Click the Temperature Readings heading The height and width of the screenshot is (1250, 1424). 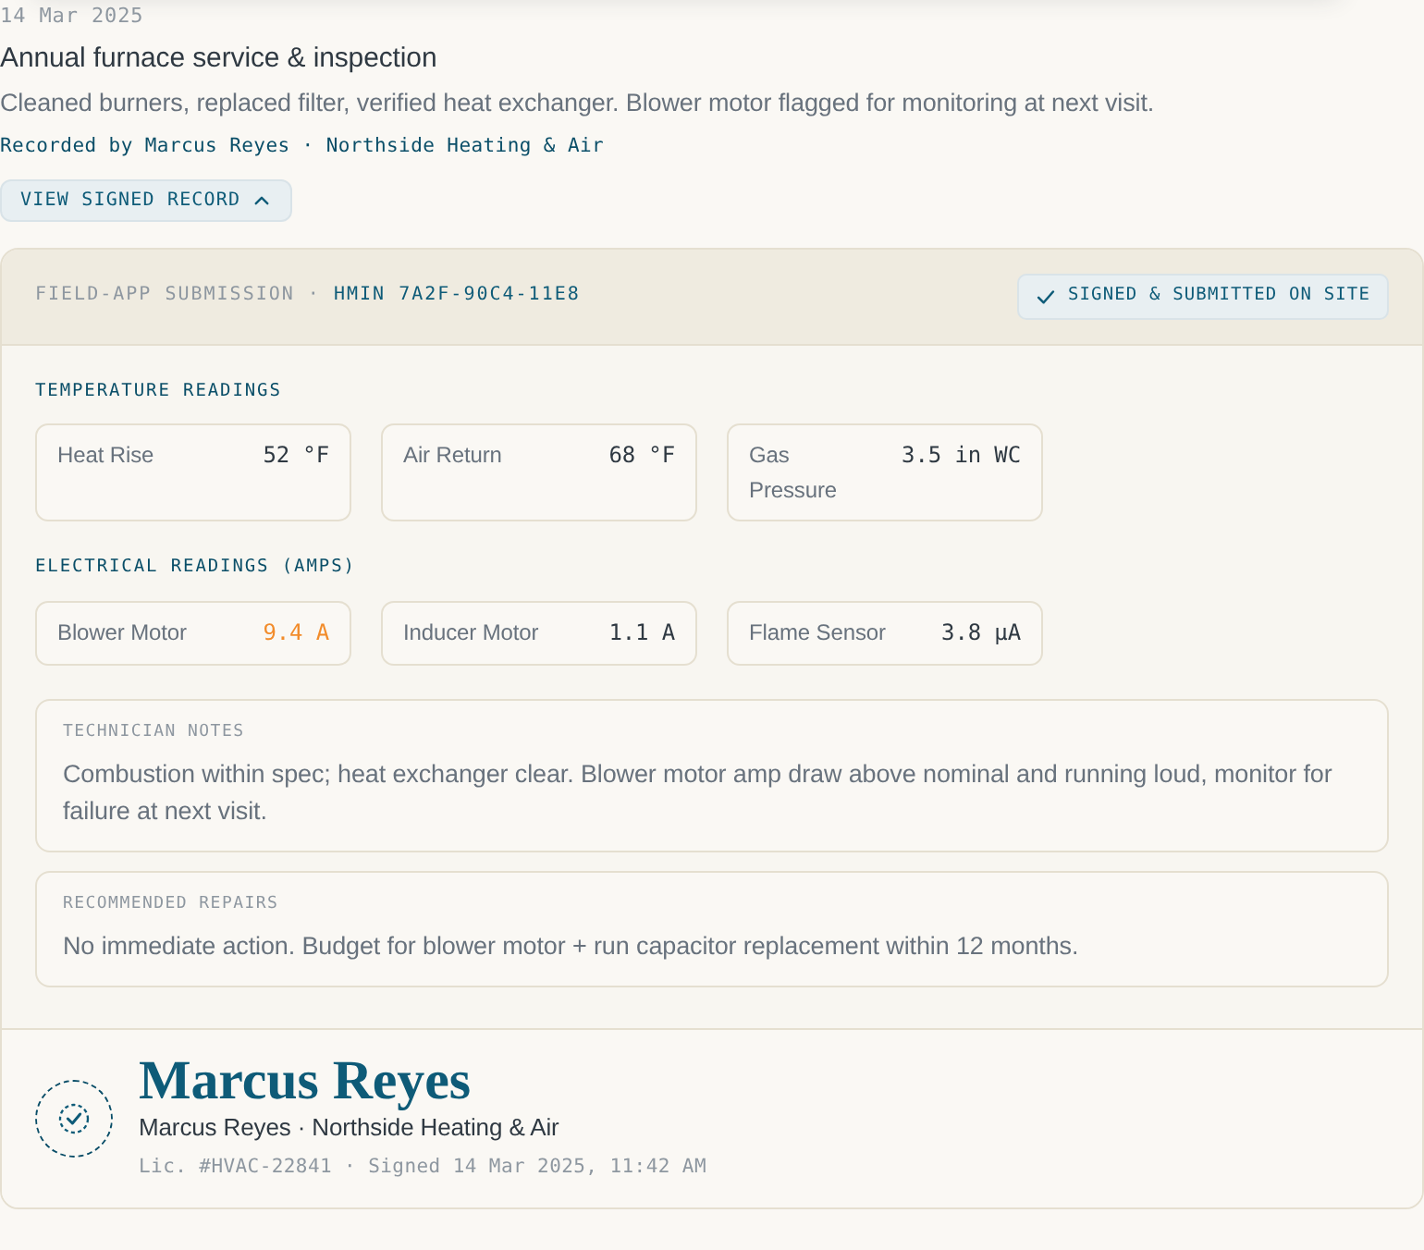(x=158, y=390)
